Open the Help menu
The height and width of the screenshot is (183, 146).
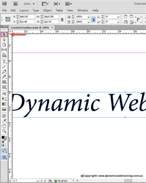click(x=95, y=10)
